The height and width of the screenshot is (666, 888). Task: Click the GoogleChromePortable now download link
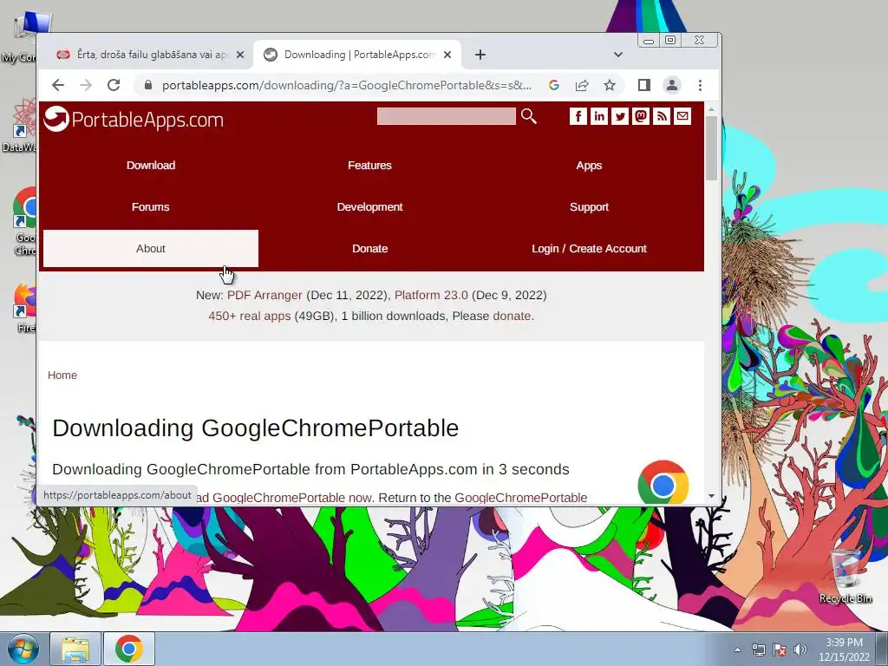pos(291,497)
